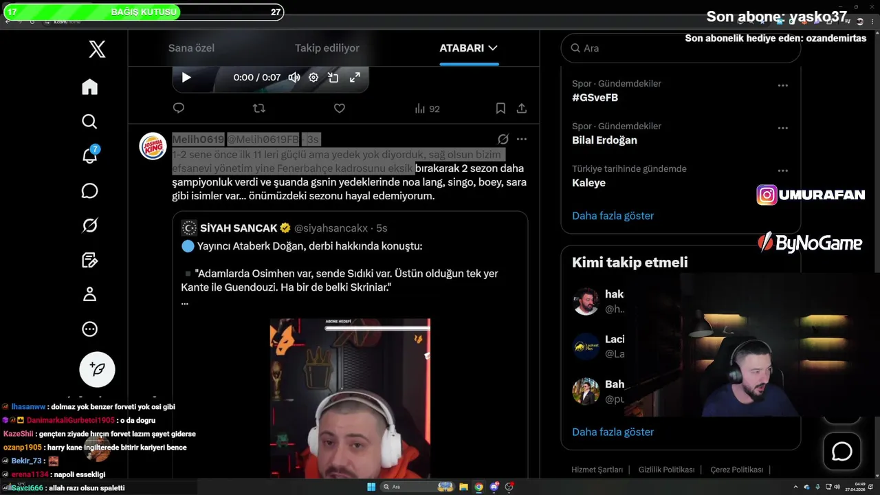Expand the video to fullscreen

(x=355, y=77)
